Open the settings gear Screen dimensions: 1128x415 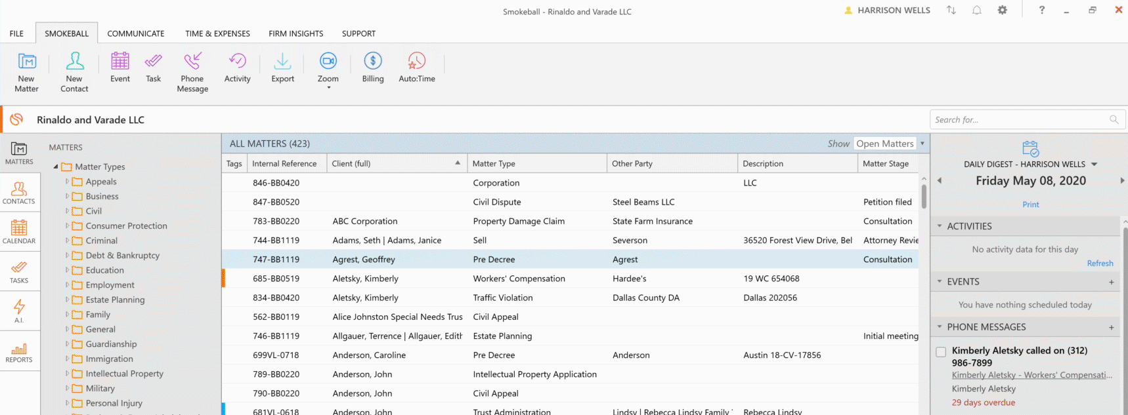point(1003,10)
